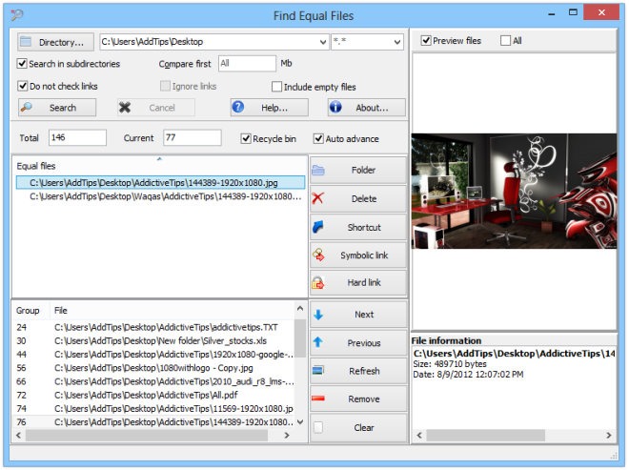Click the file path in File information

click(x=515, y=354)
